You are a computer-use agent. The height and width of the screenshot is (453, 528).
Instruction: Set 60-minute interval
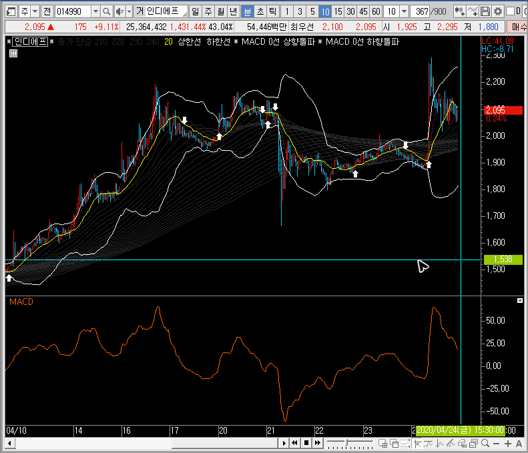[x=376, y=12]
